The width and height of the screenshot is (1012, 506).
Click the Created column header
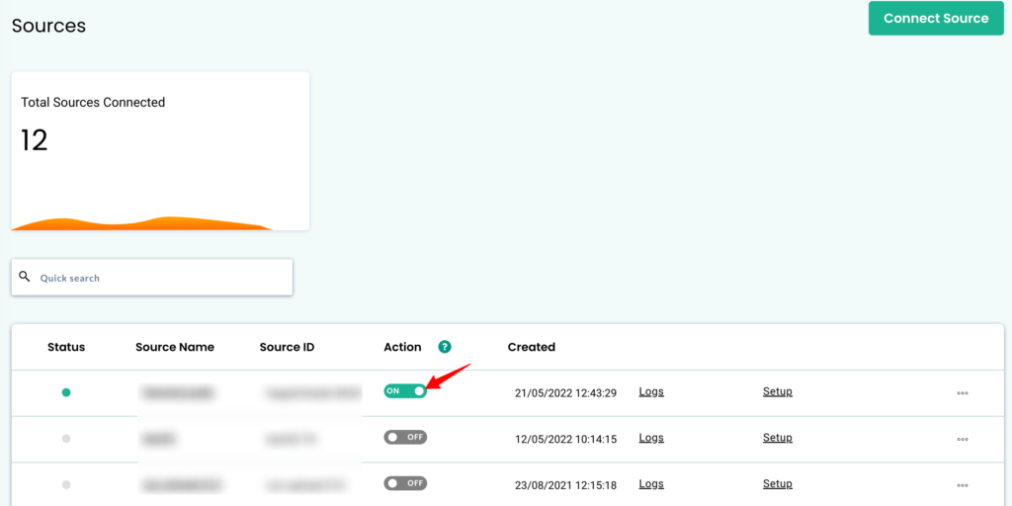point(532,347)
